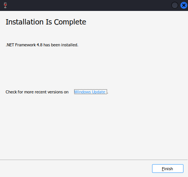
Task: Click the '4.8' version number in the message
Action: pos(39,45)
